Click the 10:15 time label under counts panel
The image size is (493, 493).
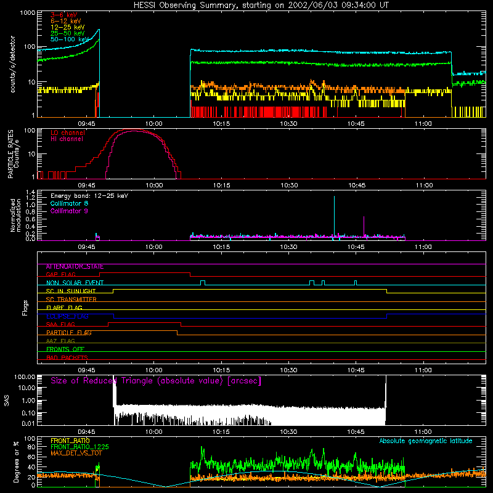[x=221, y=124]
